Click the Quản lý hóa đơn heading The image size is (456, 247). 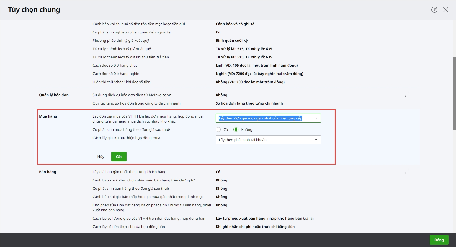[x=54, y=95]
